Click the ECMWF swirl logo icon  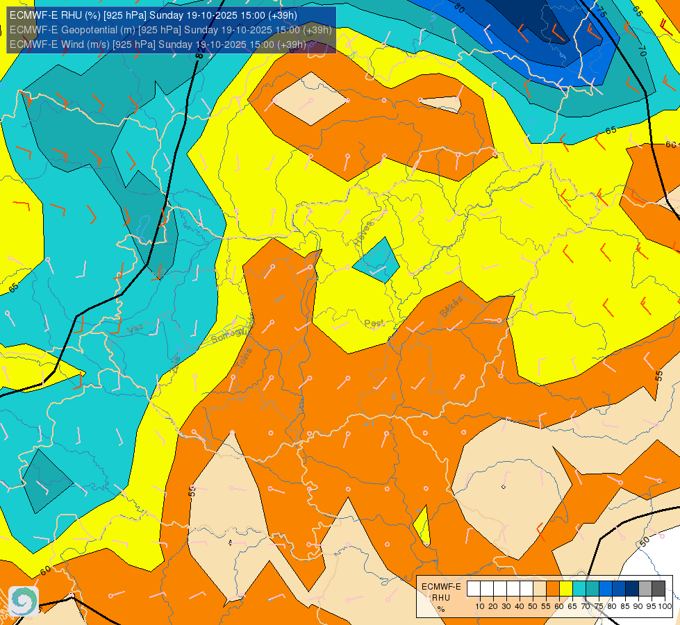pos(24,601)
